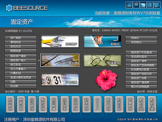Click 会计期间：2009 年度 第 4 期 text

tap(22, 91)
